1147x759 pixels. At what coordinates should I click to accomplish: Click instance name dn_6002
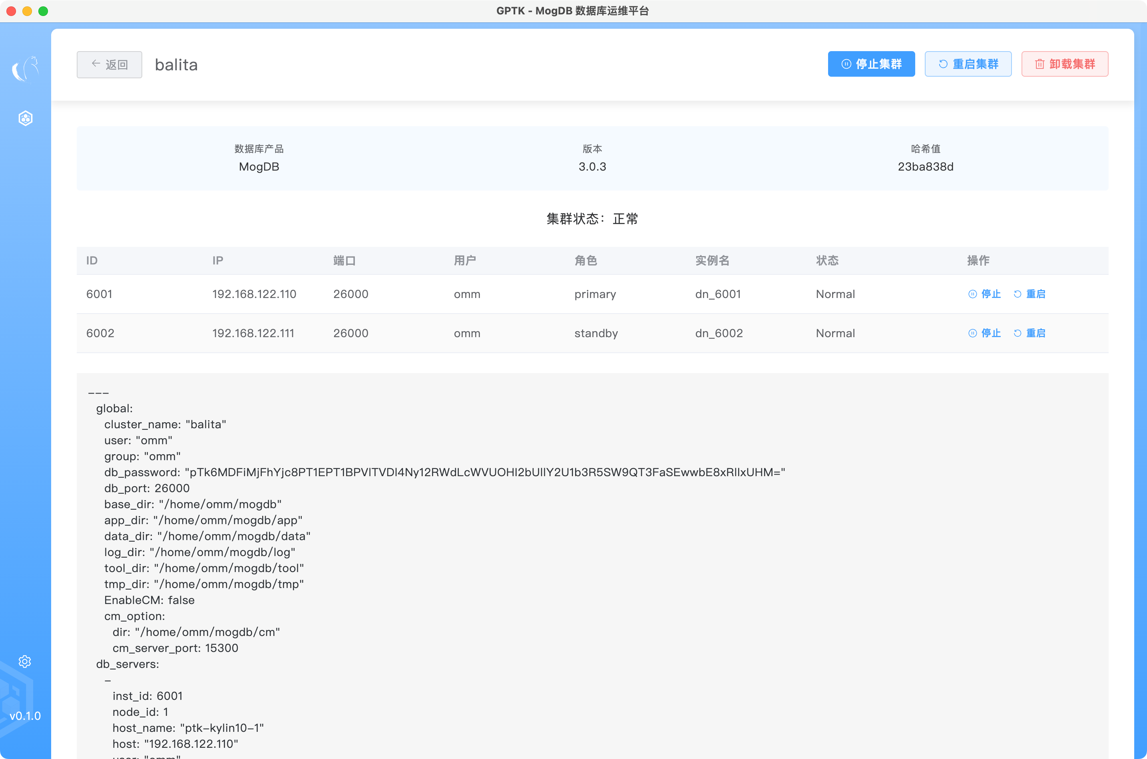pos(719,333)
